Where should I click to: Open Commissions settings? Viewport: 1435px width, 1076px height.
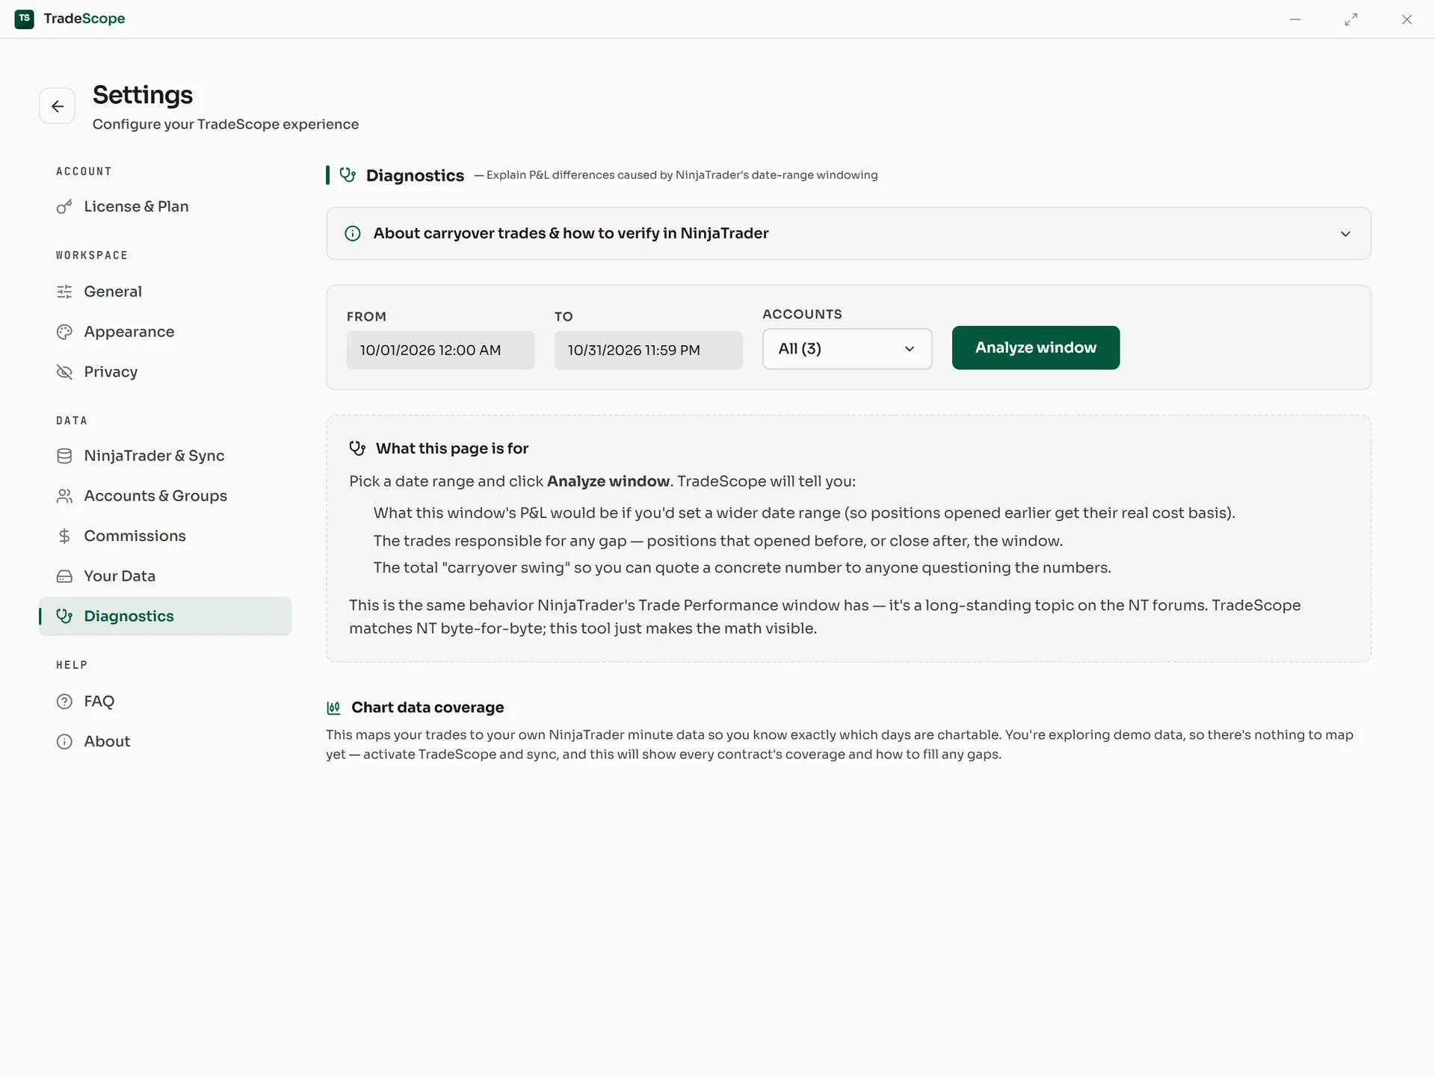165,536
